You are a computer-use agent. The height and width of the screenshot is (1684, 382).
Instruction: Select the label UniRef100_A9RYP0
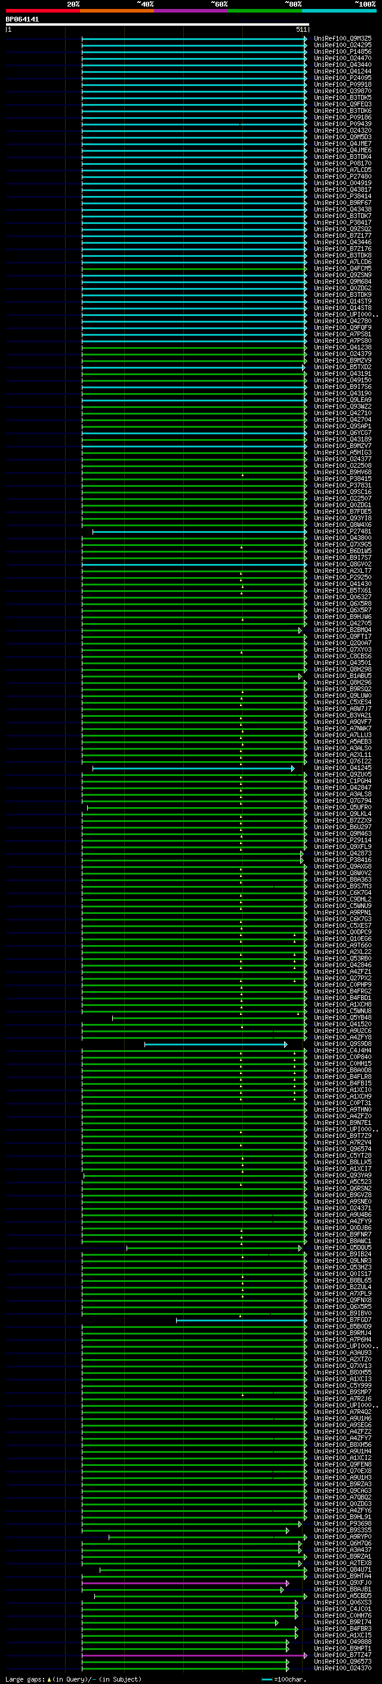(343, 1537)
